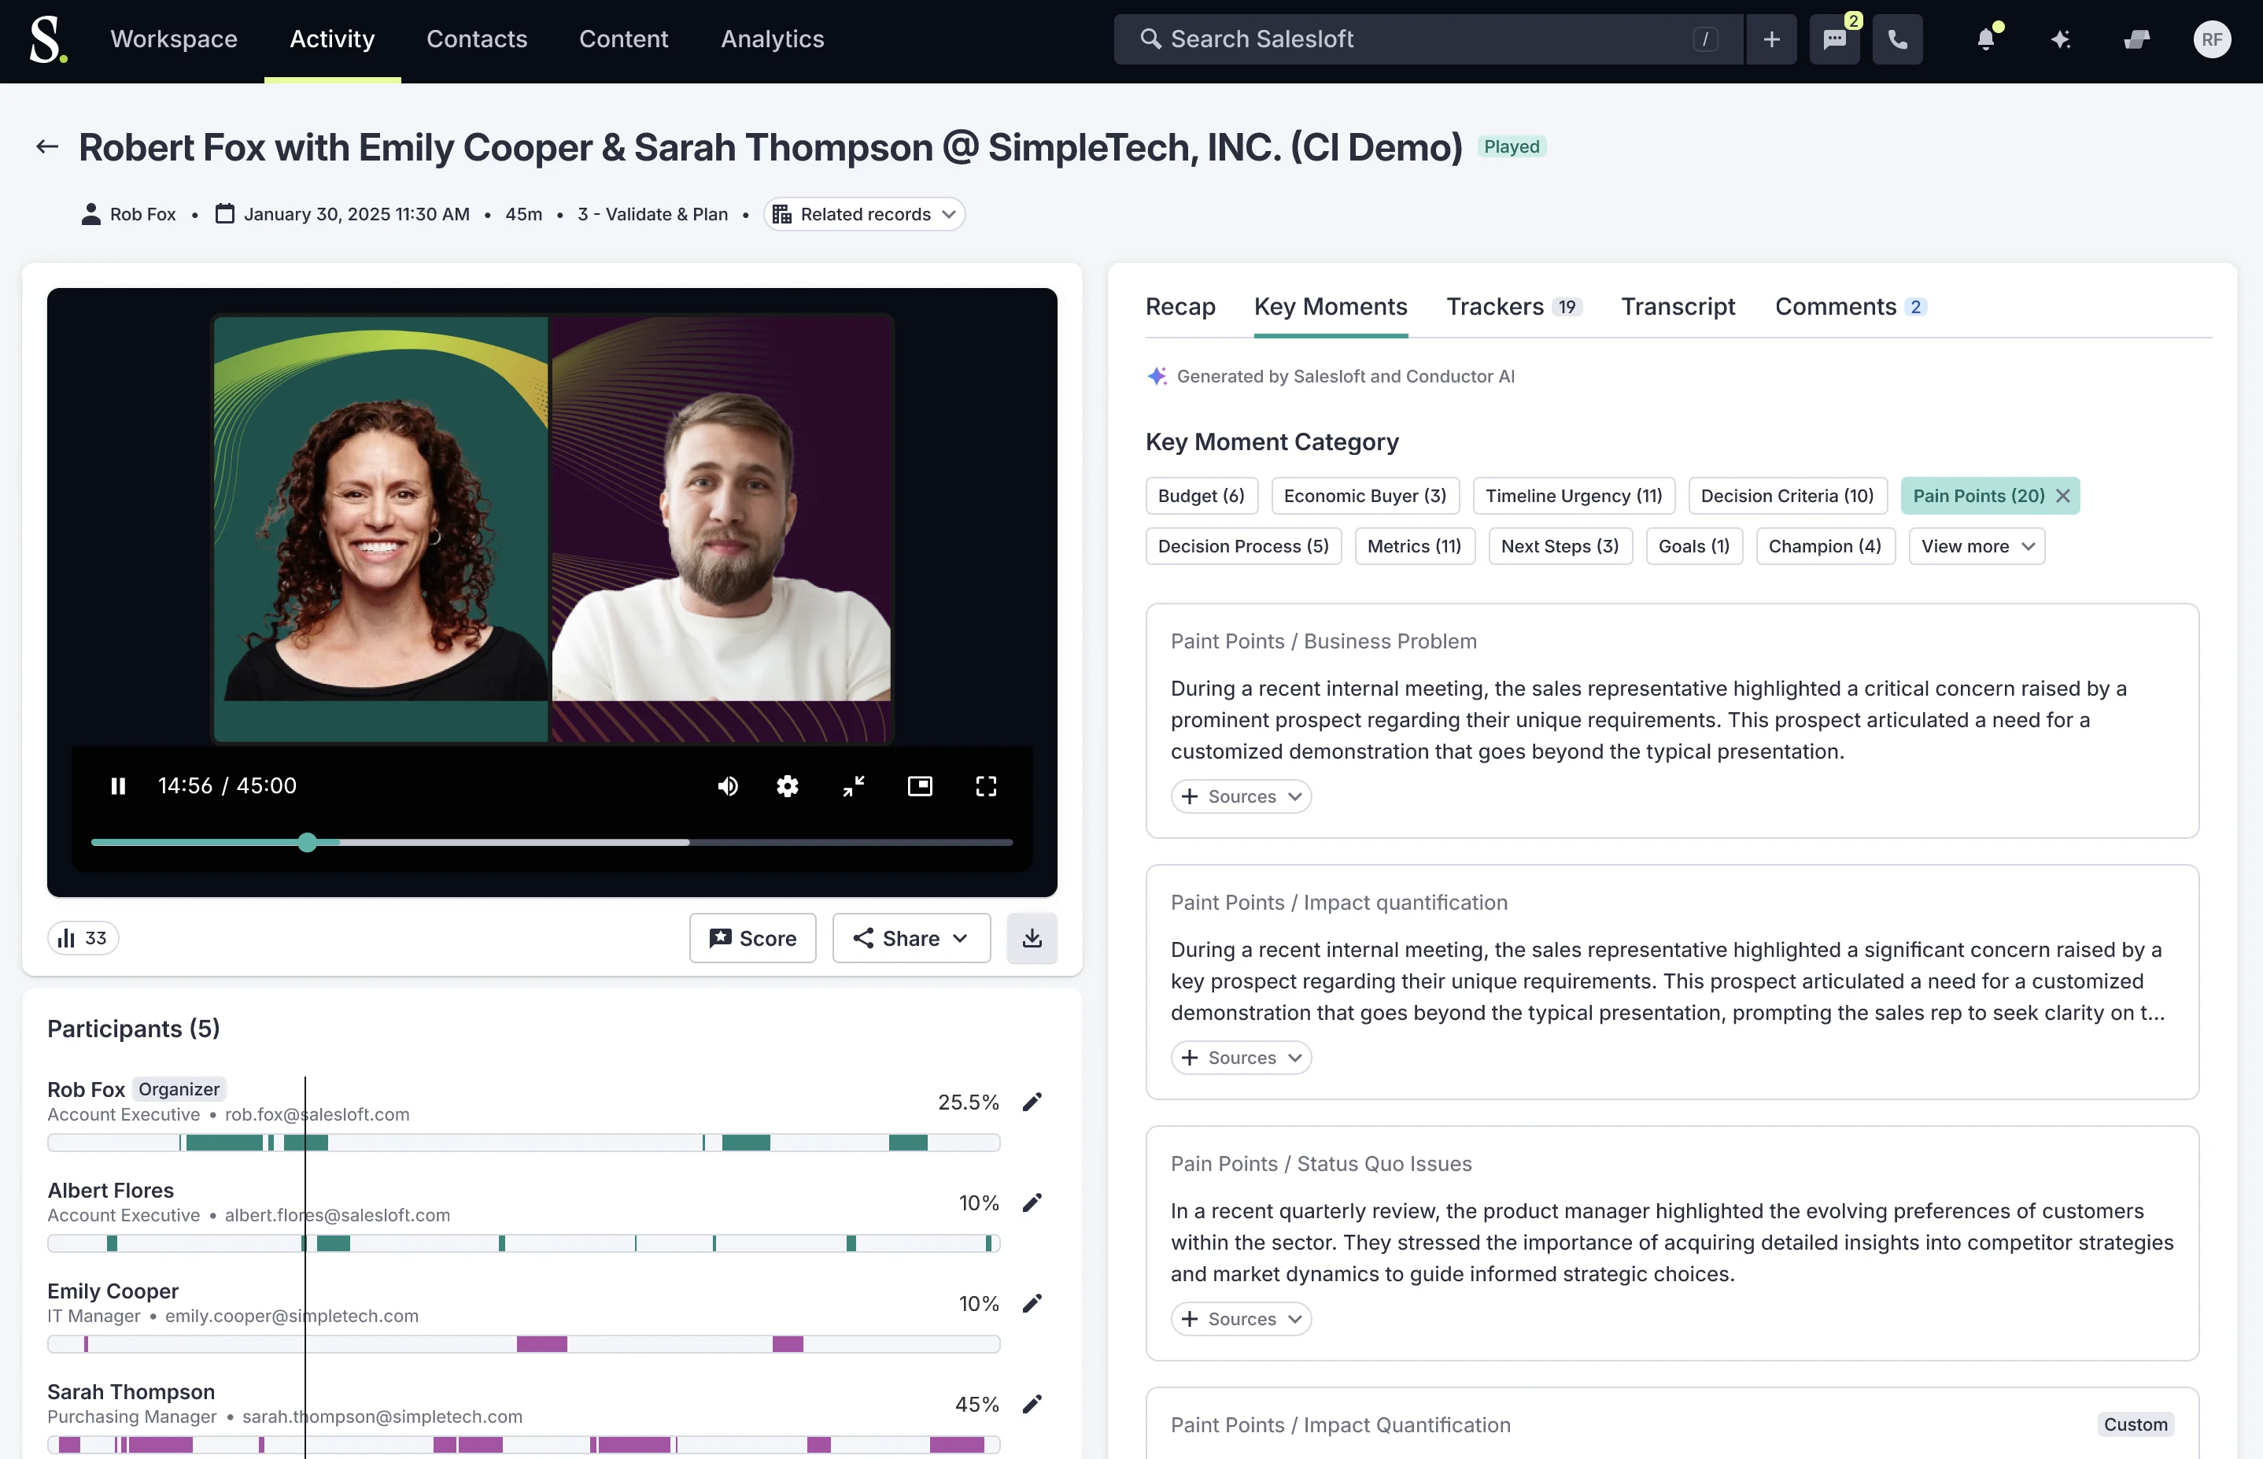Switch to the Transcript tab
This screenshot has width=2263, height=1459.
click(1677, 307)
